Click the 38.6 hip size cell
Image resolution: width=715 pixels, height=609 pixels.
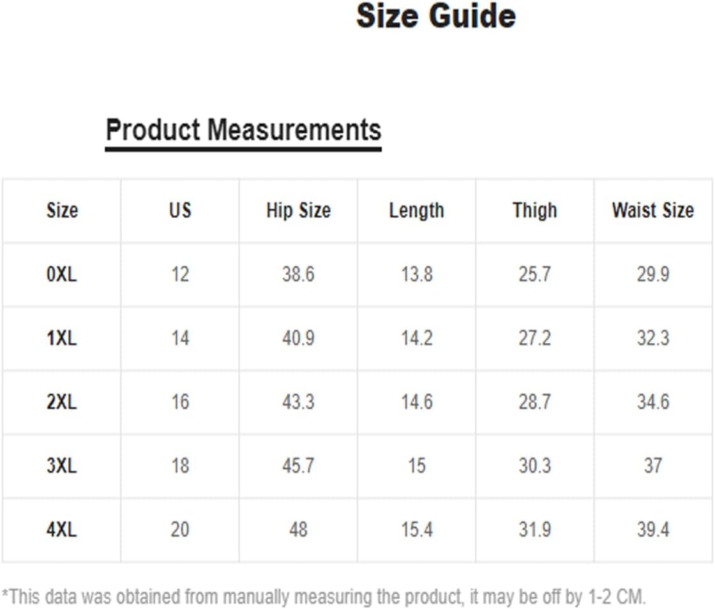(x=298, y=274)
